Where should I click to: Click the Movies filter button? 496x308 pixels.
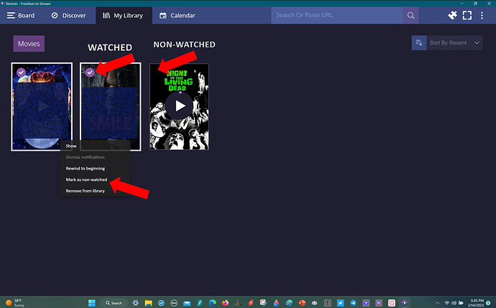click(x=29, y=44)
